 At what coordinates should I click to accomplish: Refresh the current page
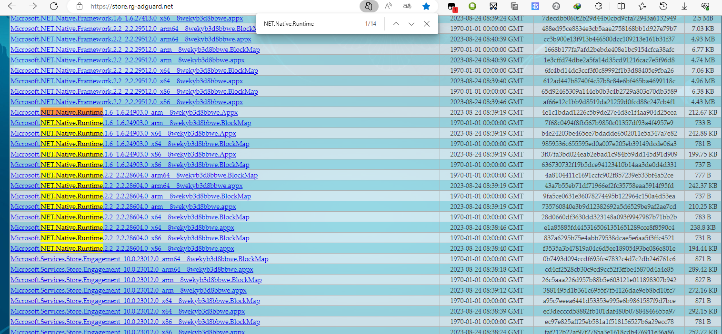[x=54, y=6]
